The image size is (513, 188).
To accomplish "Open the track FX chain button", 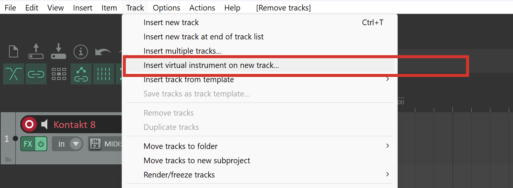I will [28, 144].
